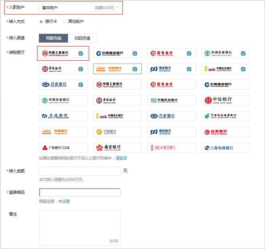The image size is (265, 249).
Task: Select 兴业银行 tile with enterprise 企 badge
Action: 63,85
